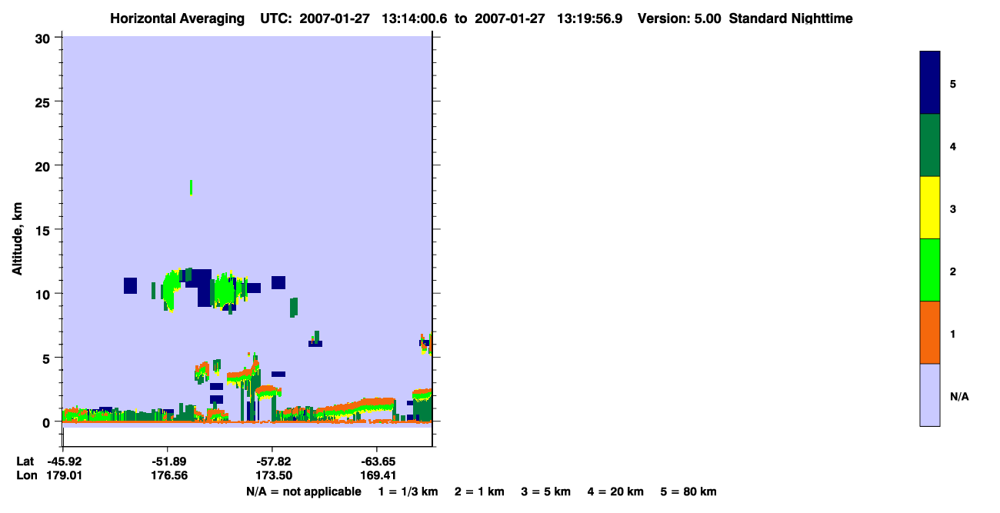Click the orange level 1 color swatch
1000x513 pixels.
point(930,332)
